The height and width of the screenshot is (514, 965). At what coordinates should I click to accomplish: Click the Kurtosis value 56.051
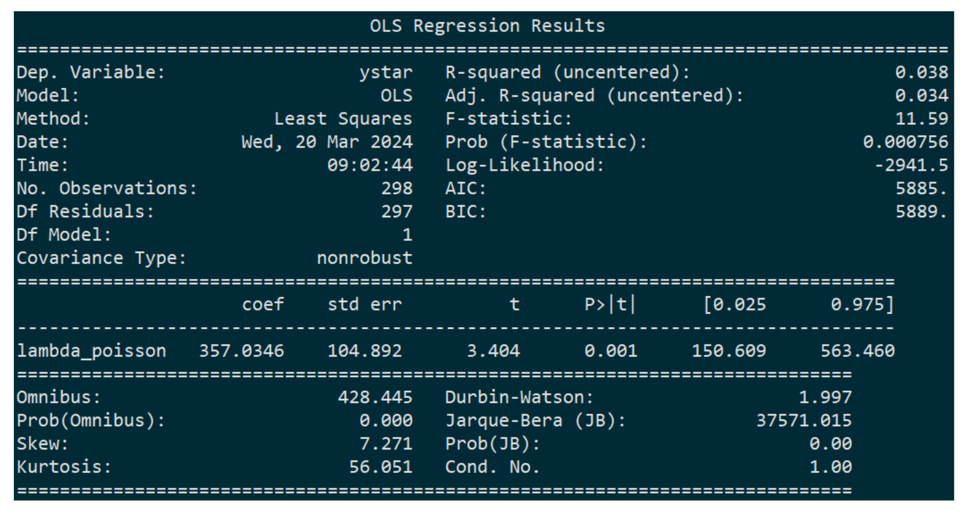381,467
